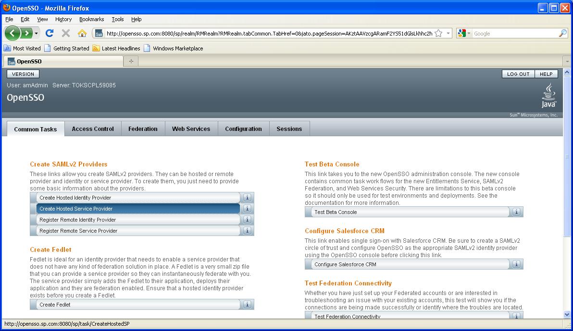573x331 pixels.
Task: Select the OpenSSO browser tab
Action: coord(63,61)
